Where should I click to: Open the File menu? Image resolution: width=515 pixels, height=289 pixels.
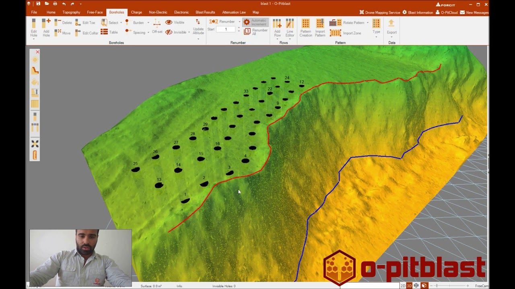pos(34,12)
